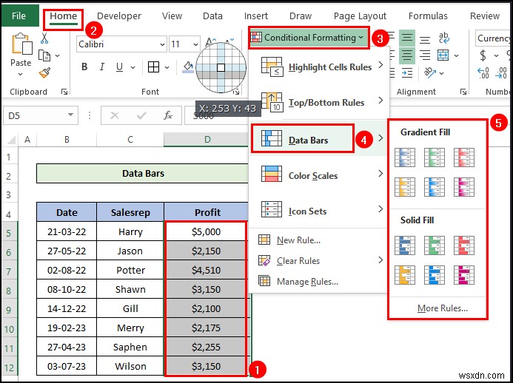Open the Underline style dropdown arrow
The height and width of the screenshot is (383, 513).
(x=133, y=67)
